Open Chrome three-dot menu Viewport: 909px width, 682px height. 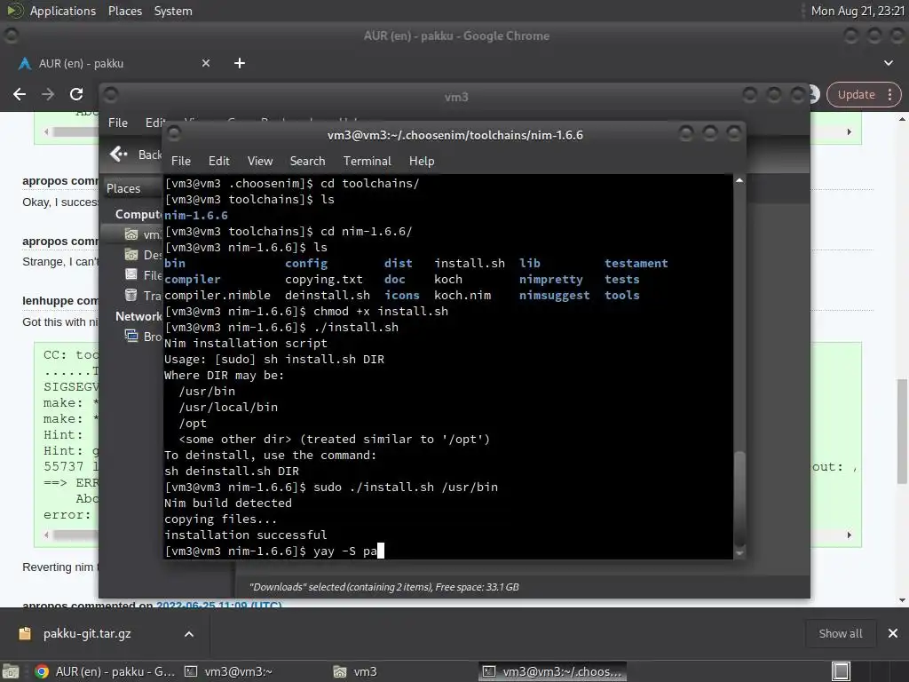pos(889,94)
